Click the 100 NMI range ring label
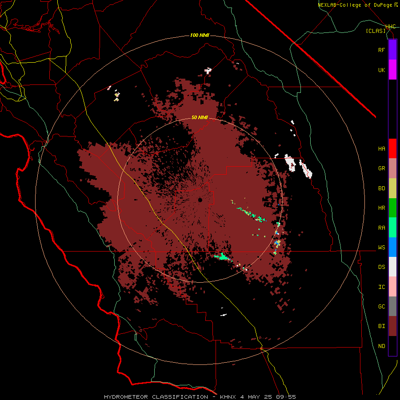 coord(200,35)
